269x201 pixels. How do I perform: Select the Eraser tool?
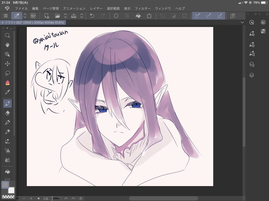(x=8, y=113)
